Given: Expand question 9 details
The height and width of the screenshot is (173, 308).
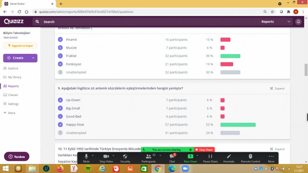Looking at the screenshot, I should coord(277,88).
